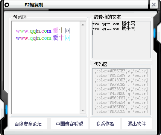Click the second colored 腾牛网 preview text
Viewport: 161px width, 135px height.
(x=61, y=38)
